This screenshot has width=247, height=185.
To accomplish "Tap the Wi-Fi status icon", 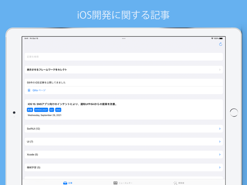I will (x=212, y=38).
